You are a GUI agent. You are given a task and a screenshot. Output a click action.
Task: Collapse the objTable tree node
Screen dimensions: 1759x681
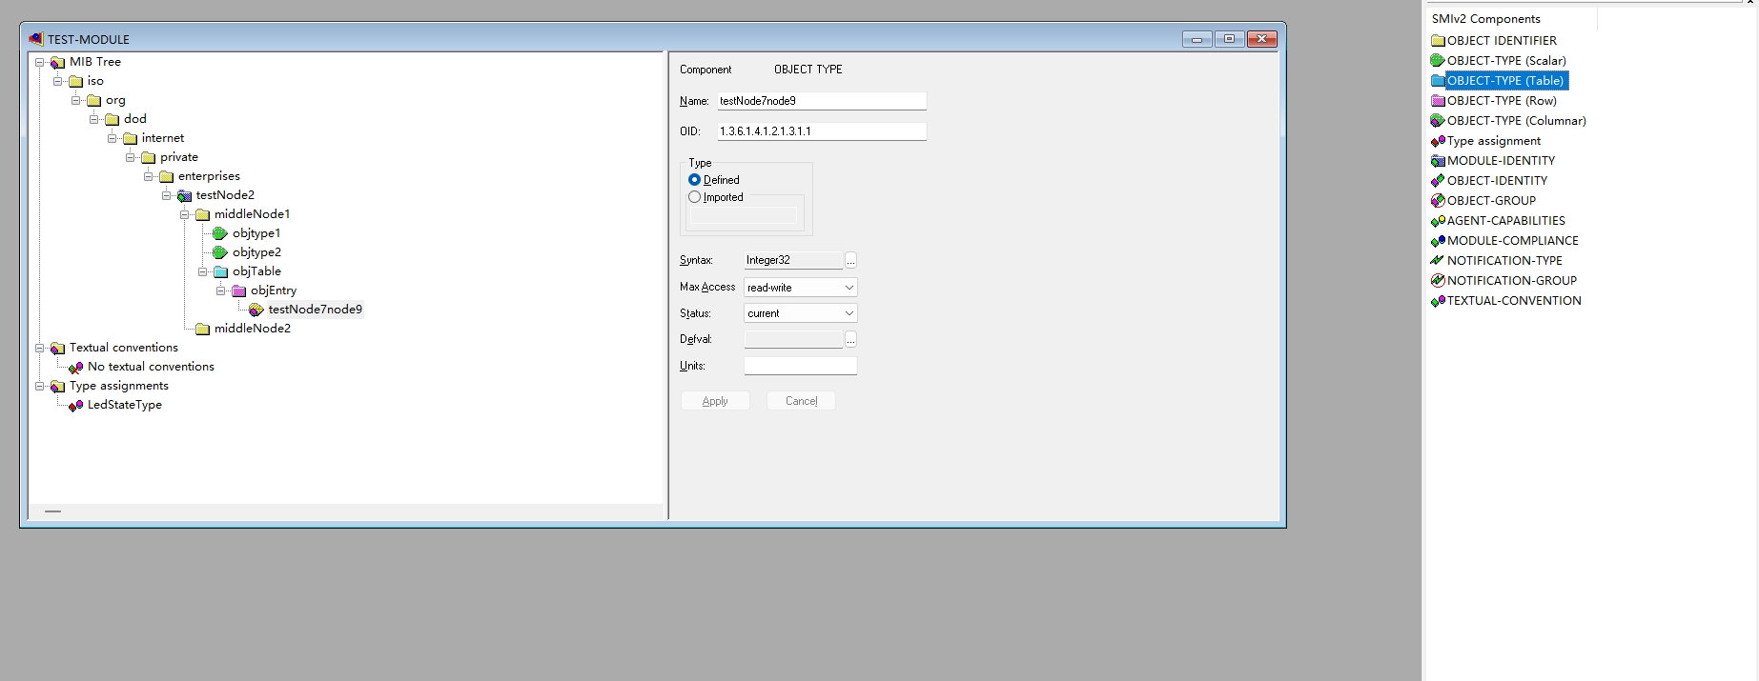pyautogui.click(x=203, y=271)
